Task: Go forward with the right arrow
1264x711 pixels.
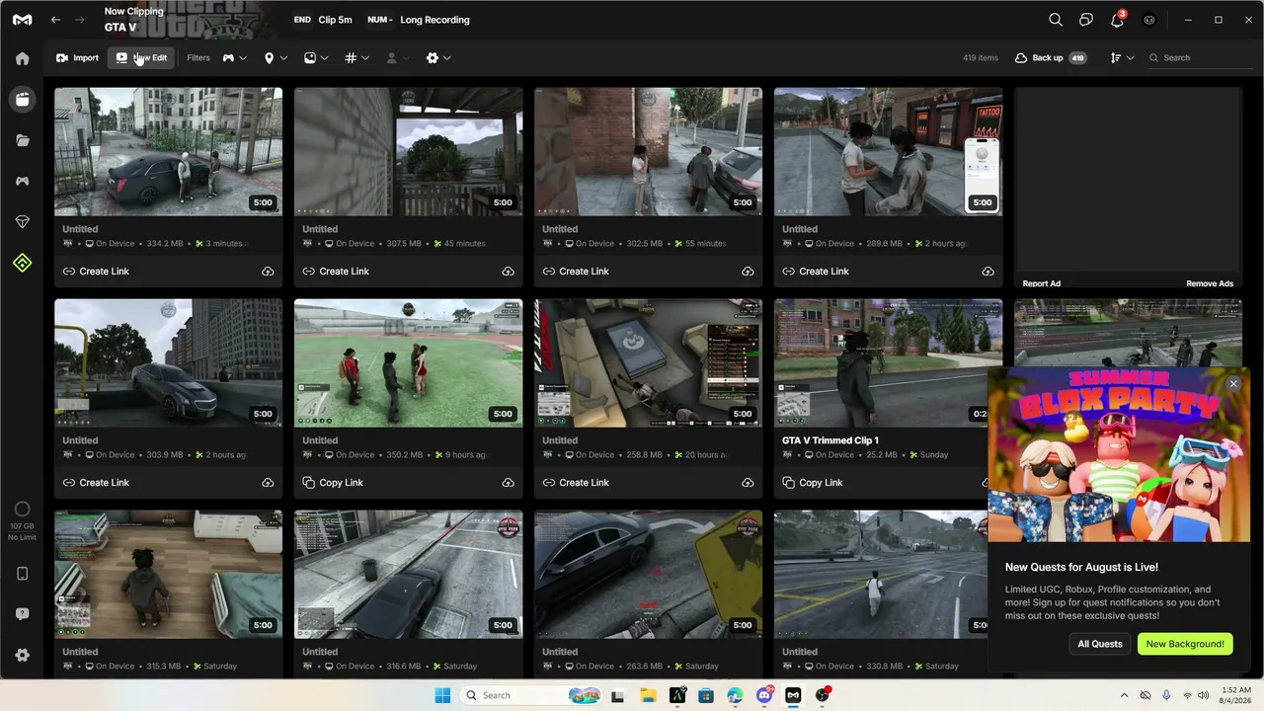Action: 81,20
